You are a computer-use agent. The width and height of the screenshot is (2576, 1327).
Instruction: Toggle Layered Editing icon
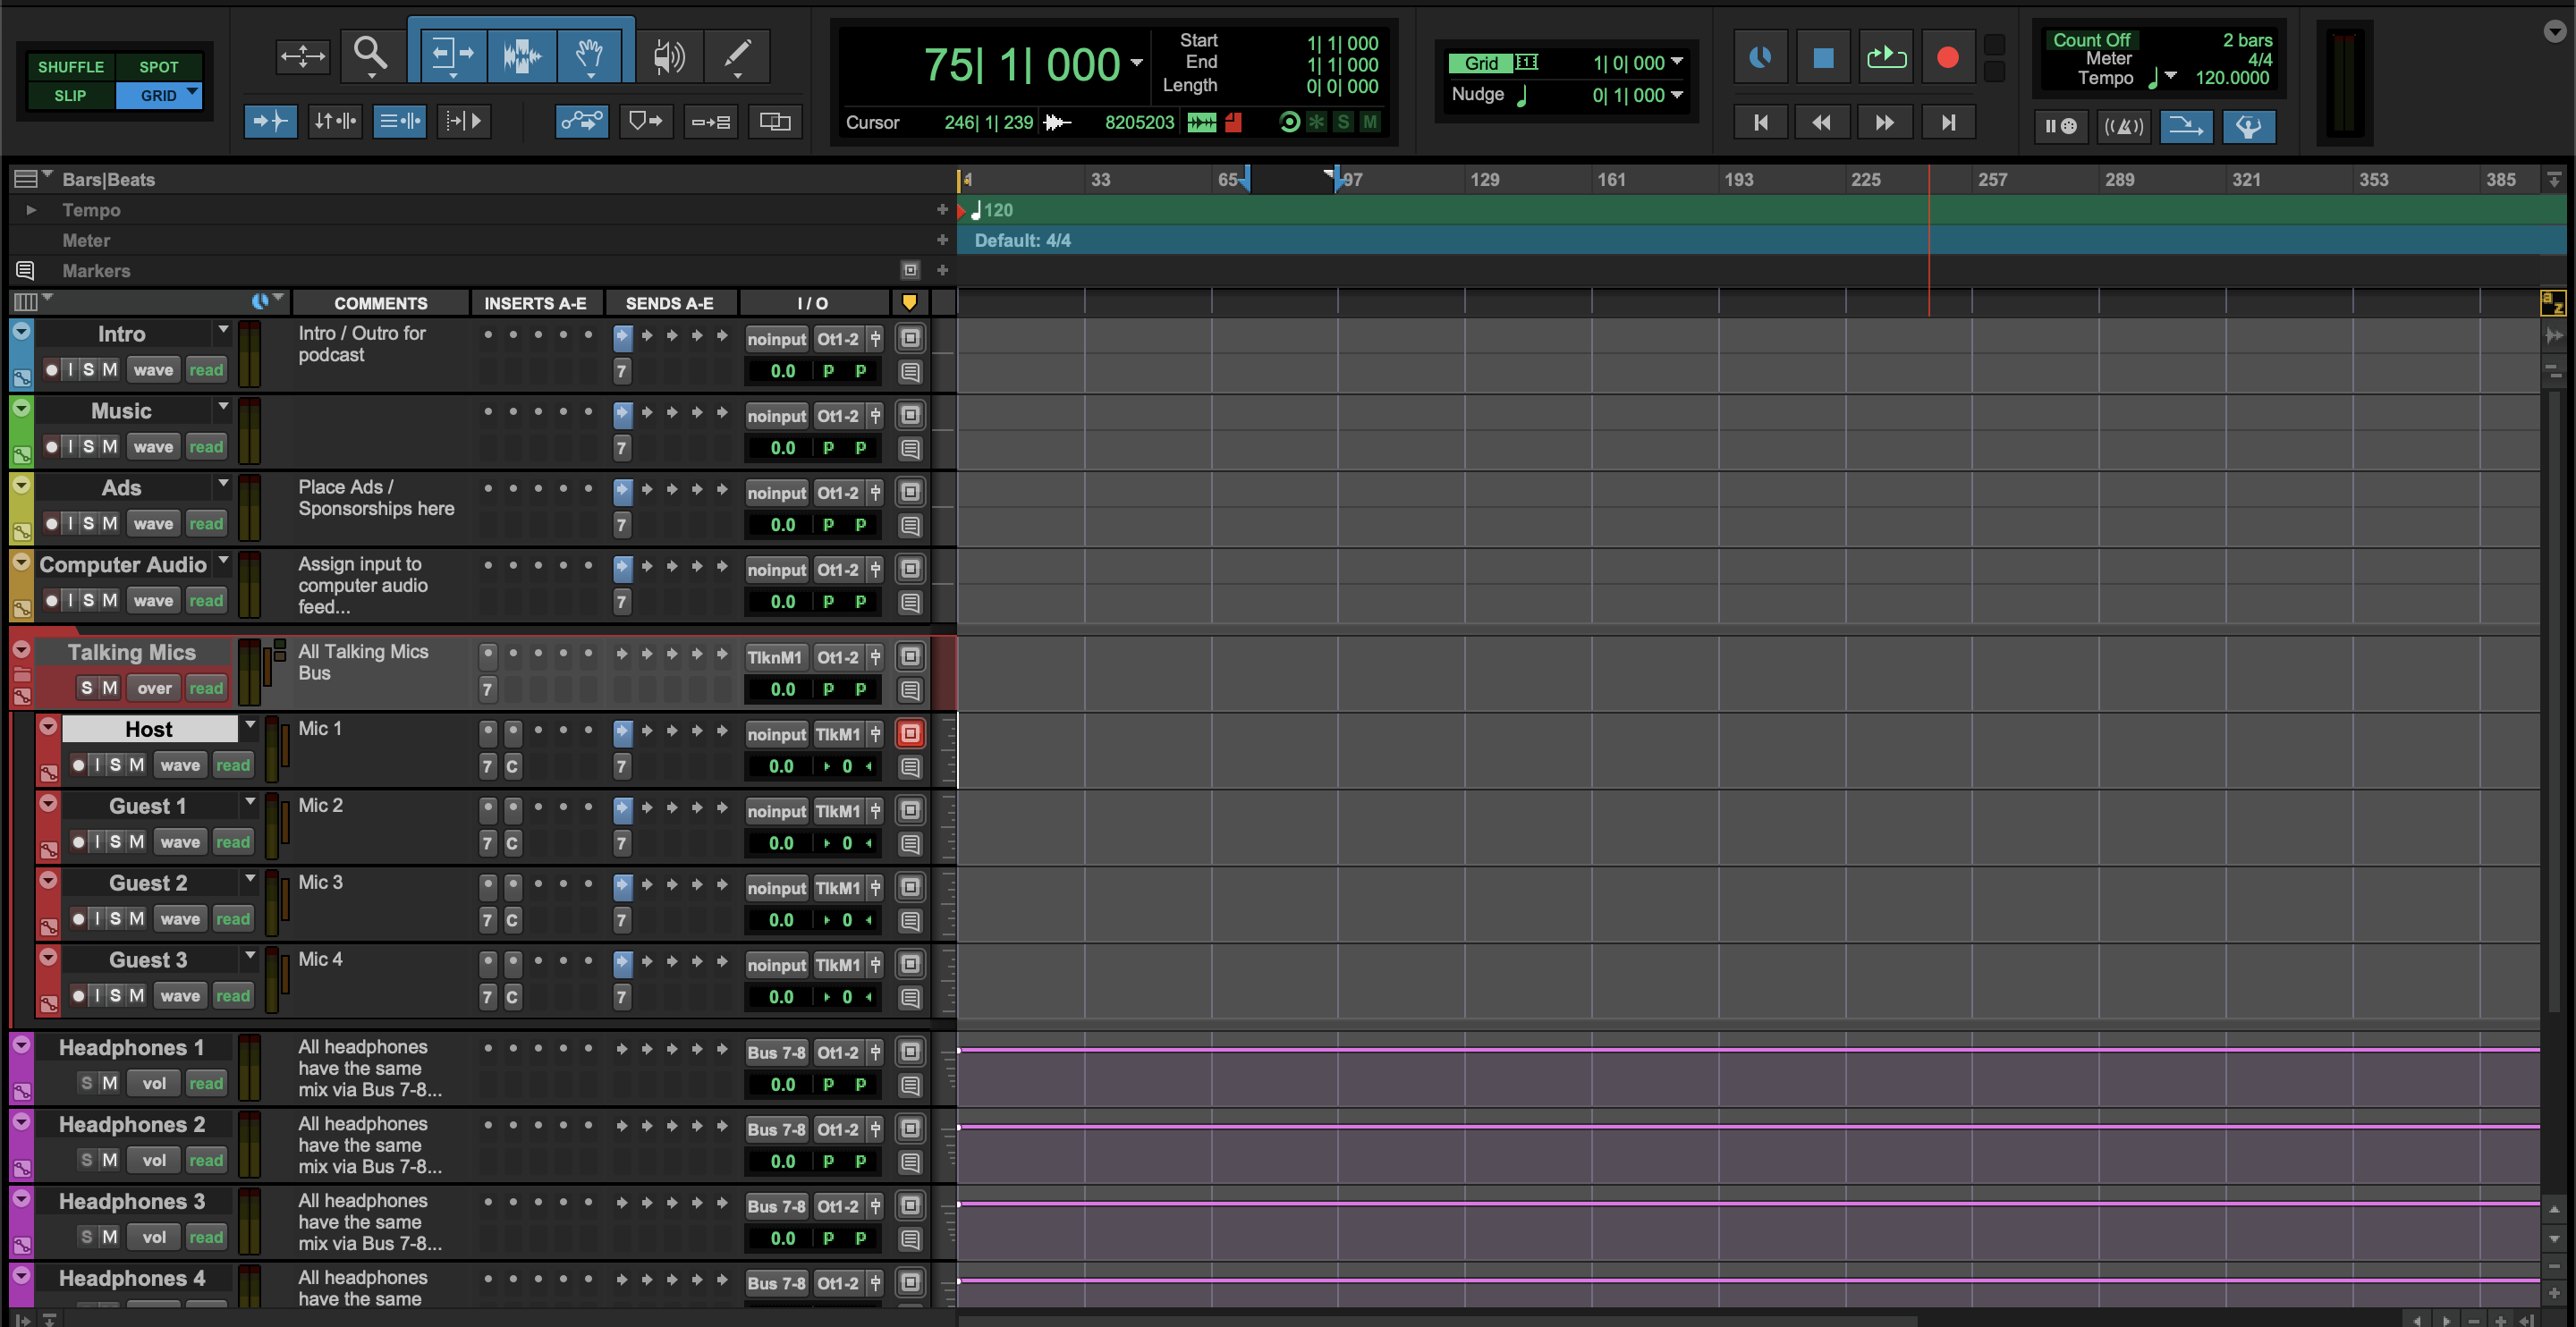pyautogui.click(x=775, y=122)
